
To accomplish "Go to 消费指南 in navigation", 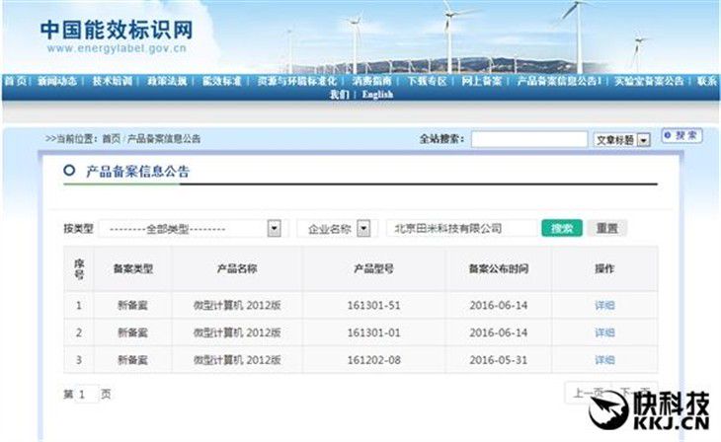I will click(371, 81).
